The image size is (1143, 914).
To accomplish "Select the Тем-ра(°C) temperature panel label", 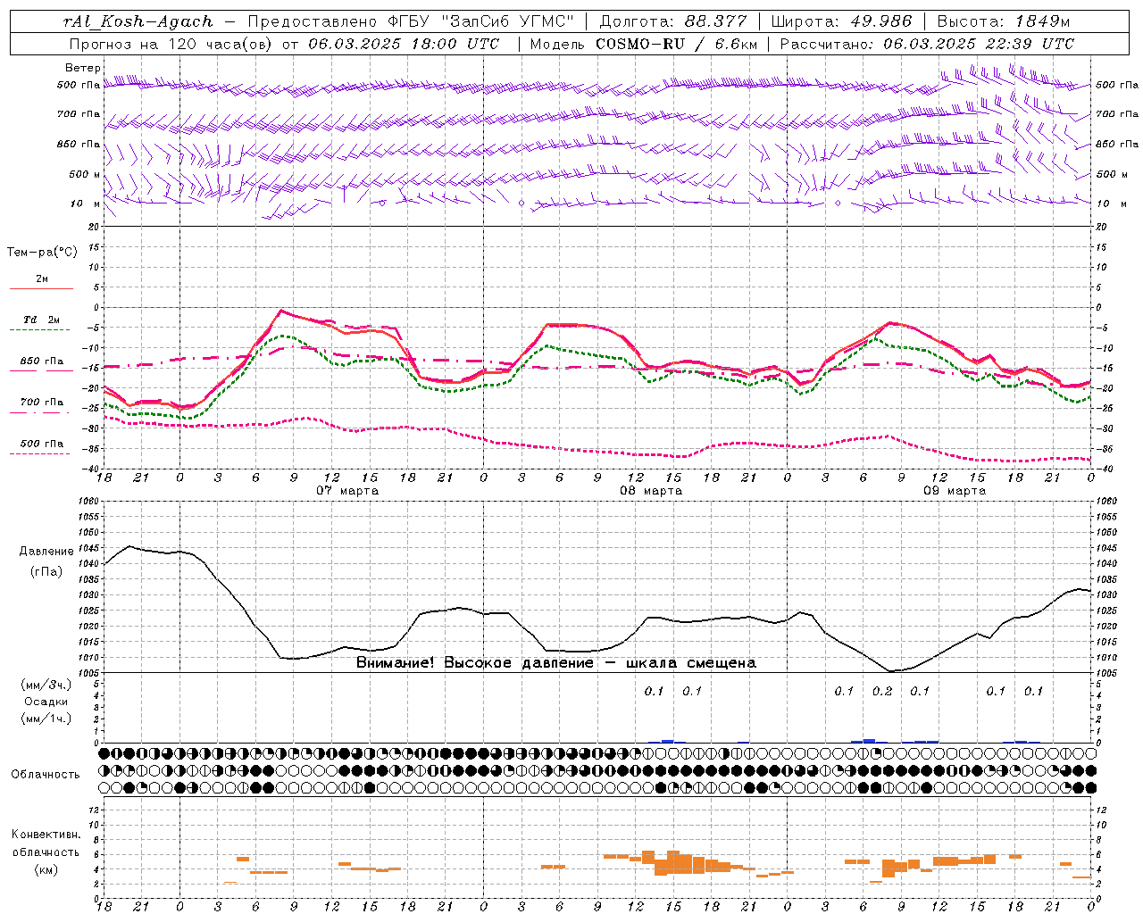I will click(x=42, y=253).
